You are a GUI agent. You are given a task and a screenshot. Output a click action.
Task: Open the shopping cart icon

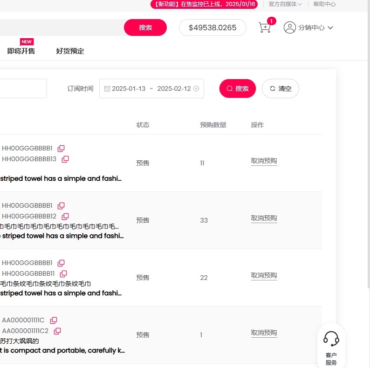pos(265,27)
